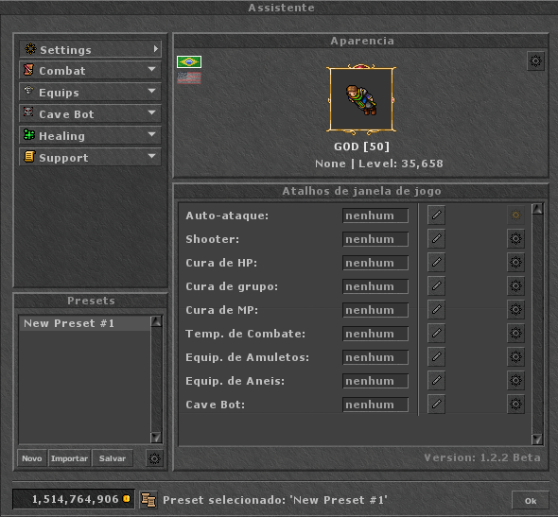Open the Support menu item
The height and width of the screenshot is (517, 558).
[91, 157]
